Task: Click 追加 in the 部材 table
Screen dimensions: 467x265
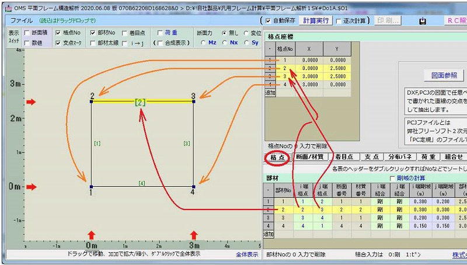Action: (268, 234)
